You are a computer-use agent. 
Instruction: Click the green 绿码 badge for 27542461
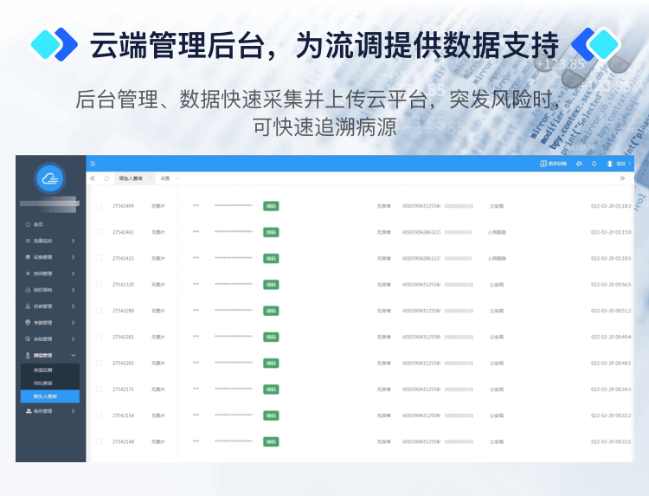pos(271,232)
